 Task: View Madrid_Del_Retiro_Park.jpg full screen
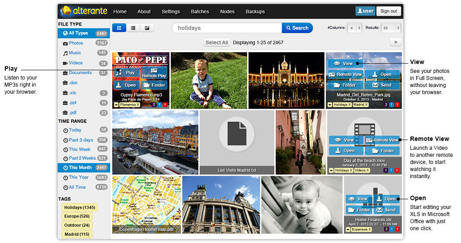[345, 63]
